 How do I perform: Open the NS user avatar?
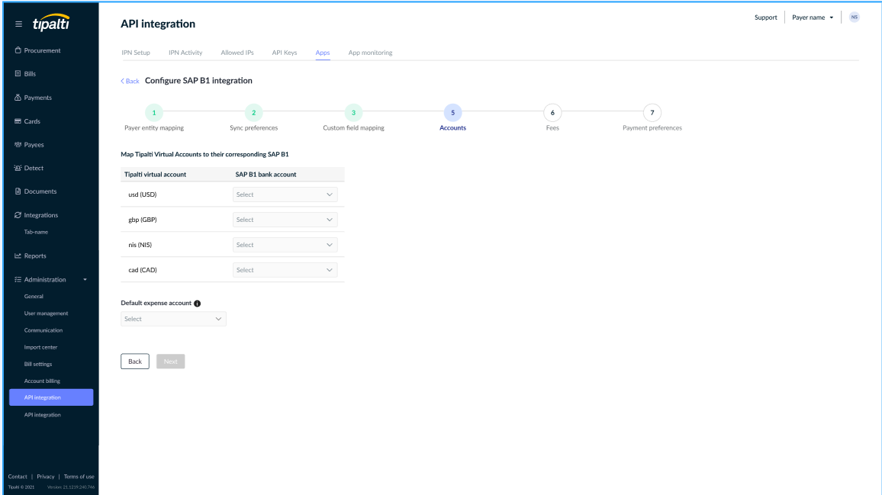click(x=855, y=18)
